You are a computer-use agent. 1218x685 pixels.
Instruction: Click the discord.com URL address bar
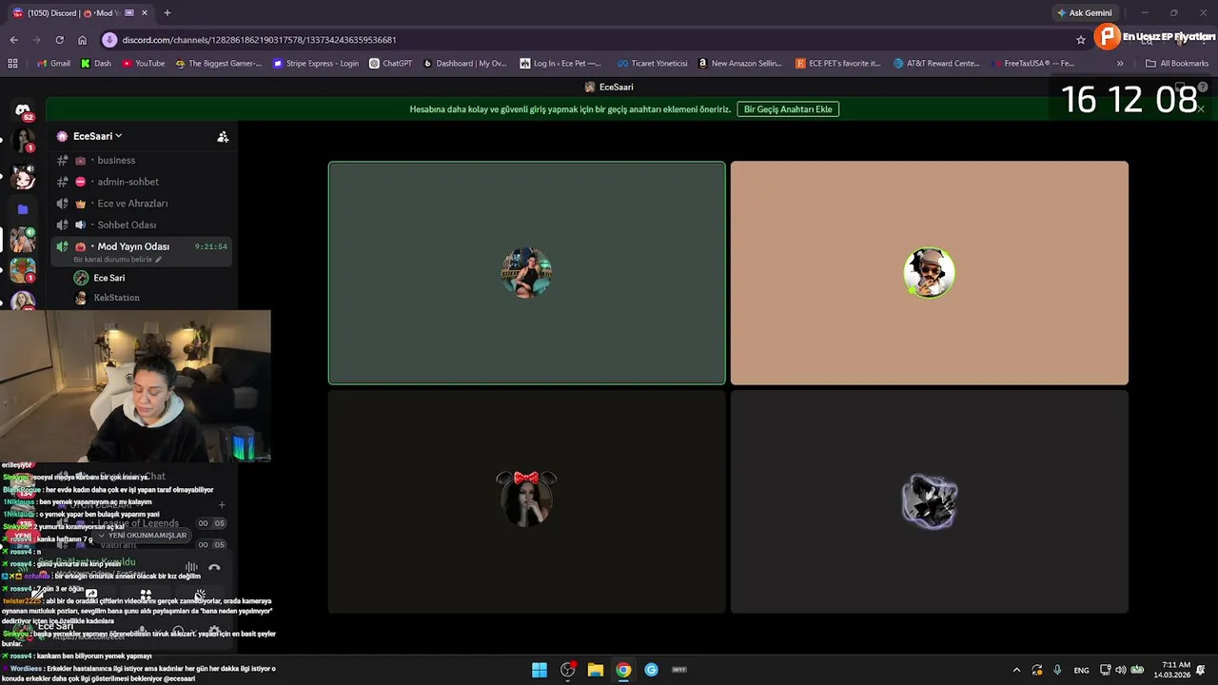click(259, 40)
